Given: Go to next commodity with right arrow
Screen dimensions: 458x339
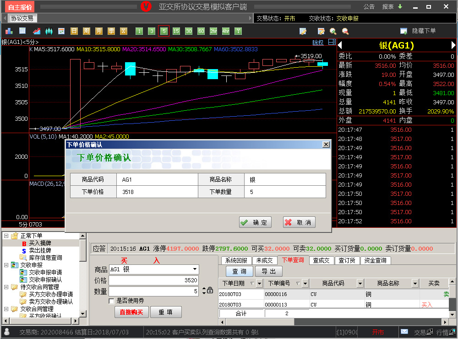Looking at the screenshot, I should point(453,45).
